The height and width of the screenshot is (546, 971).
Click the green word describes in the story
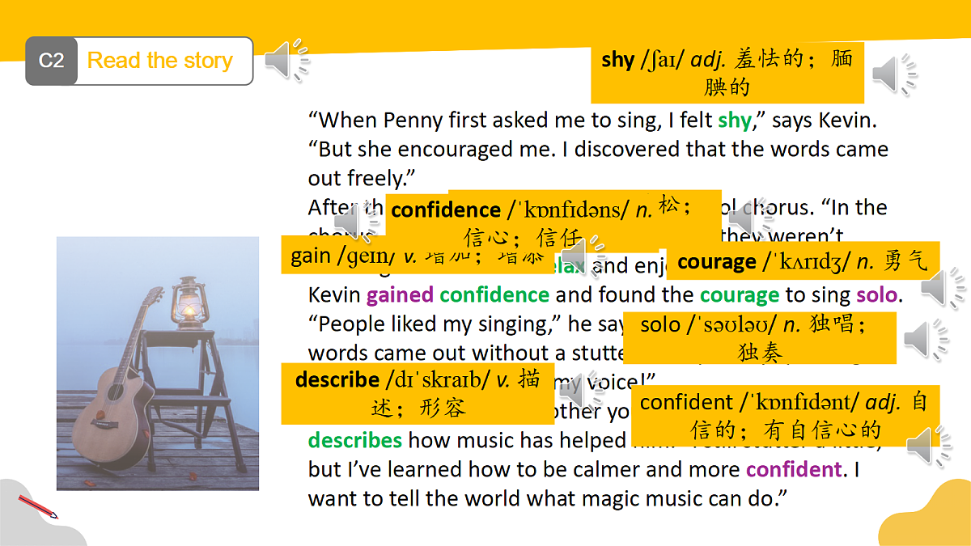(355, 441)
